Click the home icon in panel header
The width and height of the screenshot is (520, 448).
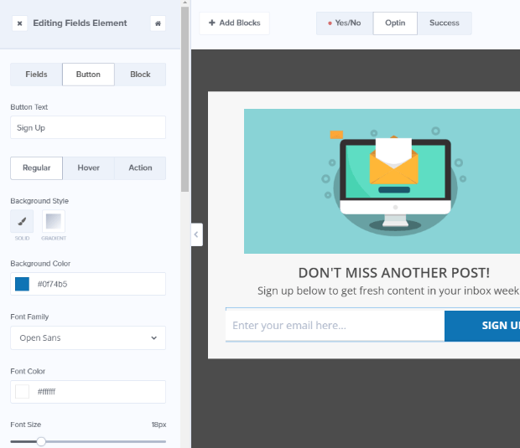[x=158, y=23]
